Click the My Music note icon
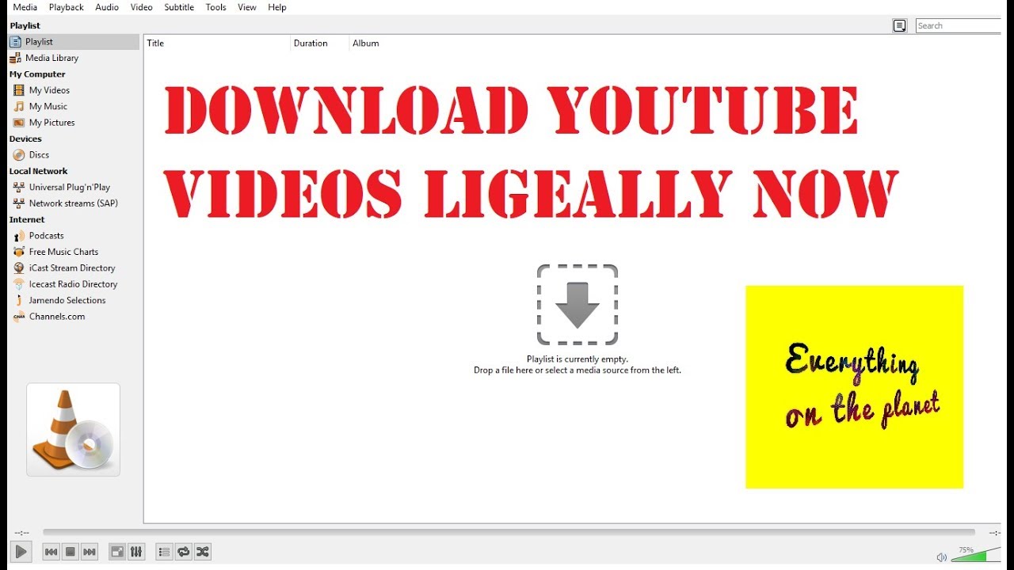 19,106
